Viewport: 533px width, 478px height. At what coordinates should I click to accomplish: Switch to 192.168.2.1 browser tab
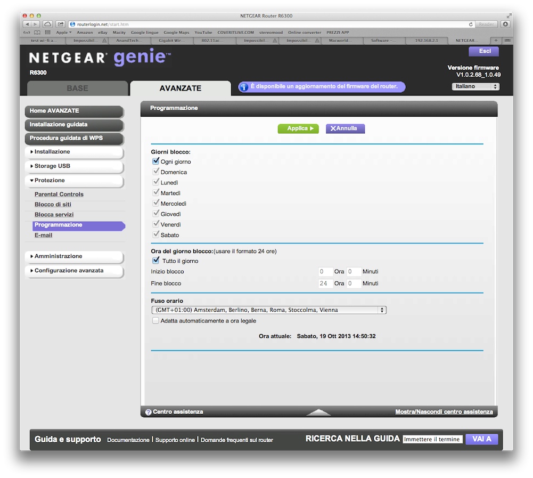click(427, 40)
